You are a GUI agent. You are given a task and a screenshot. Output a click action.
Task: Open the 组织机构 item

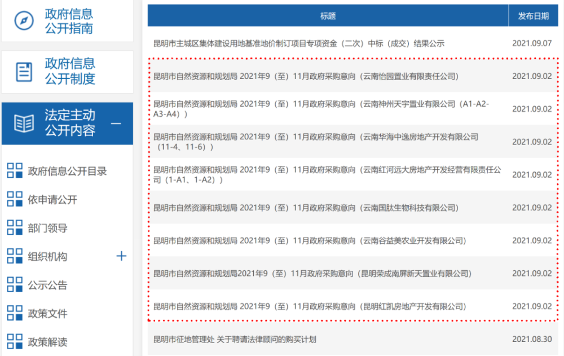pos(48,256)
